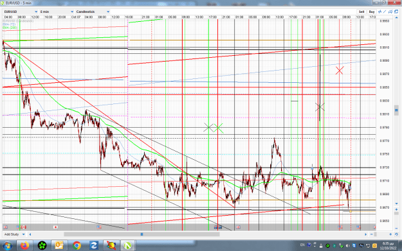
Task: Open the 5 min timeframe dropdown
Action: pos(57,12)
